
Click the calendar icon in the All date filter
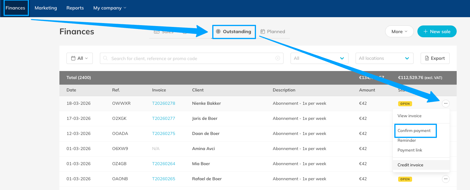73,58
